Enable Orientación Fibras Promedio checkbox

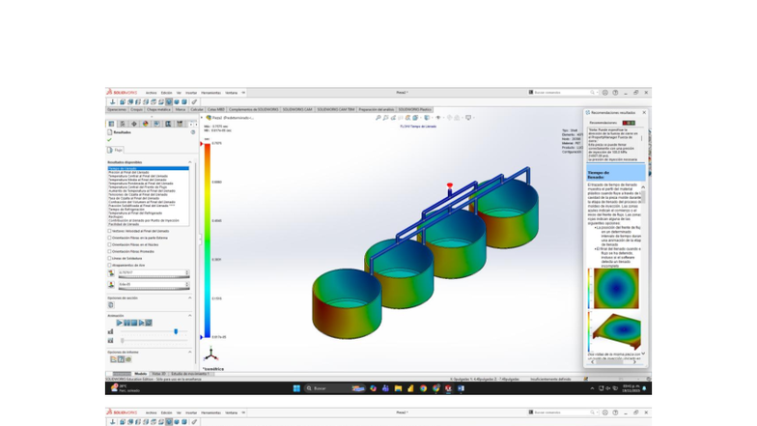click(x=110, y=251)
